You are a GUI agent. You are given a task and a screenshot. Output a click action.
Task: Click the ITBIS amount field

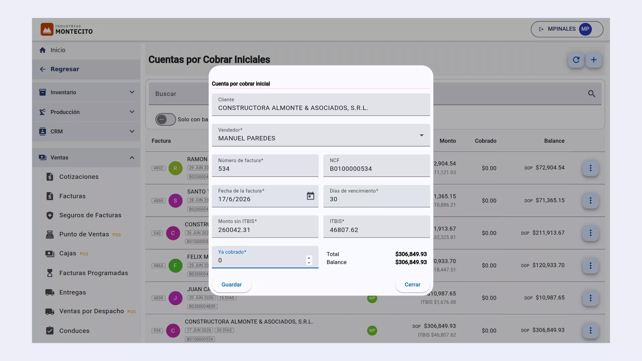[x=377, y=226]
